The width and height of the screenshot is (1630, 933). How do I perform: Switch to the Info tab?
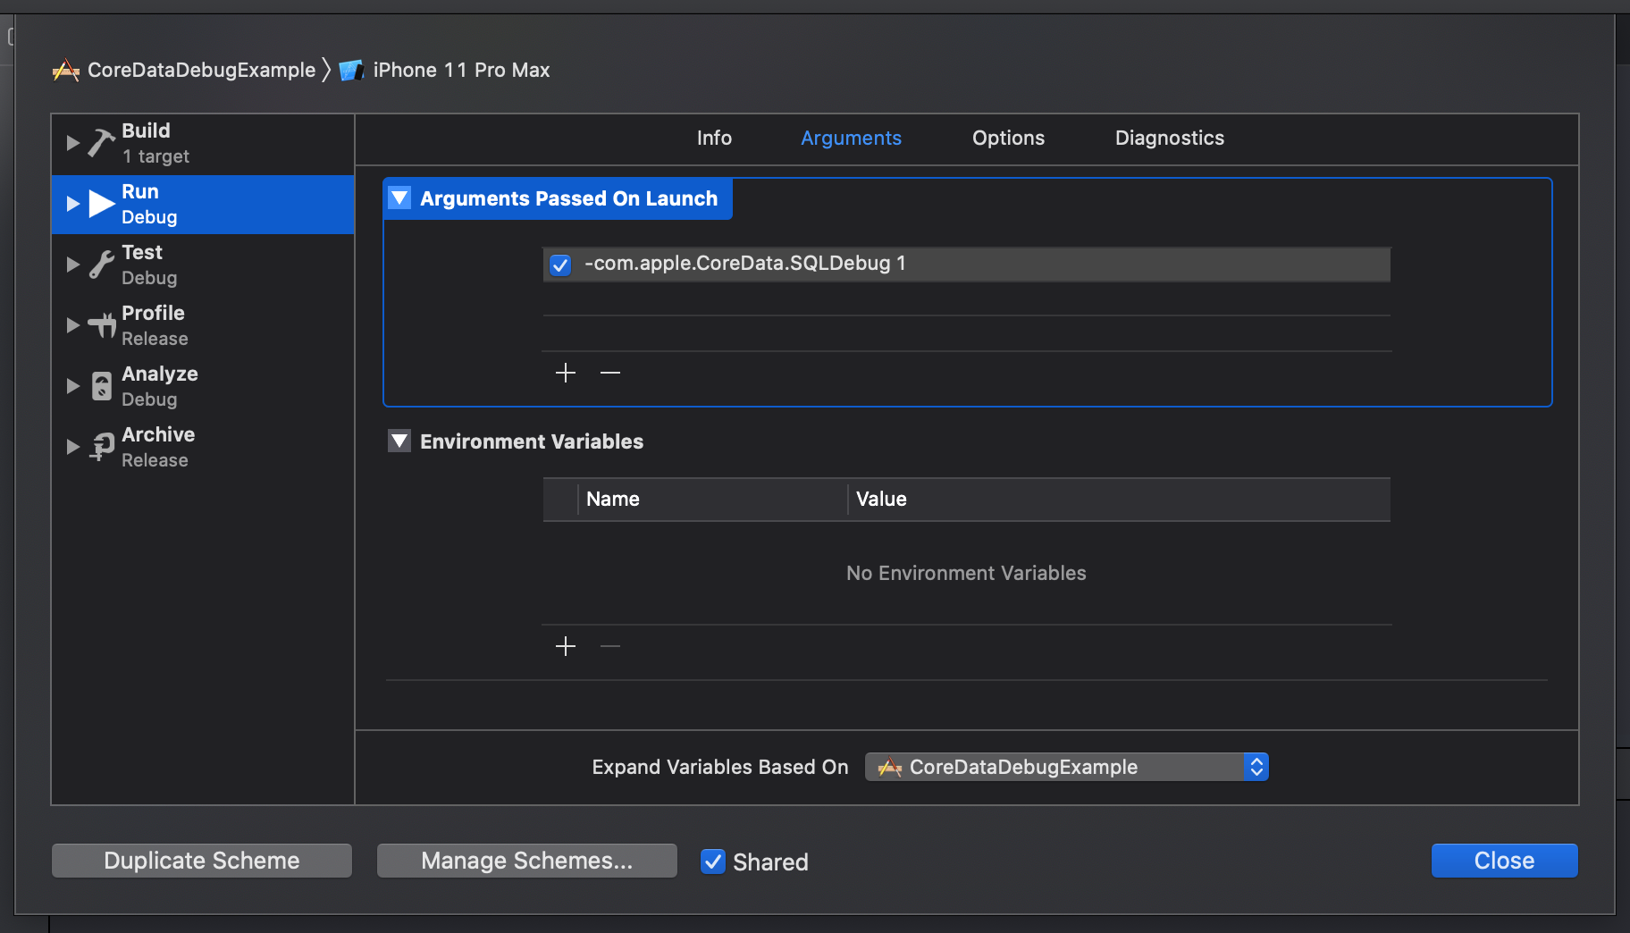click(714, 138)
